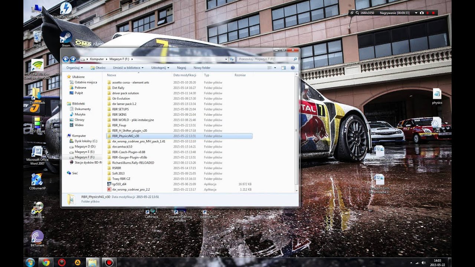Screen dimensions: 475x267
Task: Open Microsoft Office Word 2007 icon
Action: (x=37, y=156)
